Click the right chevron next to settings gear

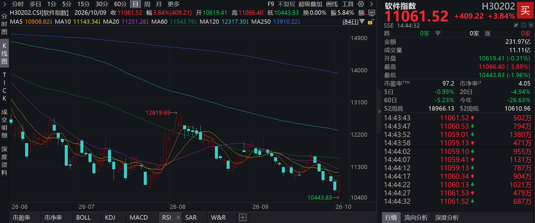point(371,4)
